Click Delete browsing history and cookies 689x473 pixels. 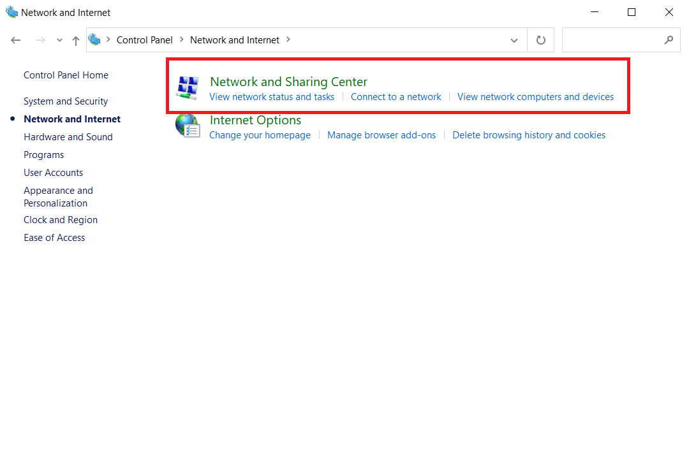pos(529,135)
